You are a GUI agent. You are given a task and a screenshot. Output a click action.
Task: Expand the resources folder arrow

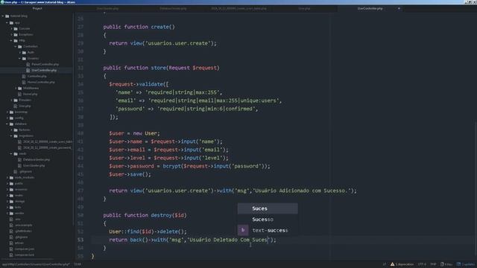coord(7,189)
